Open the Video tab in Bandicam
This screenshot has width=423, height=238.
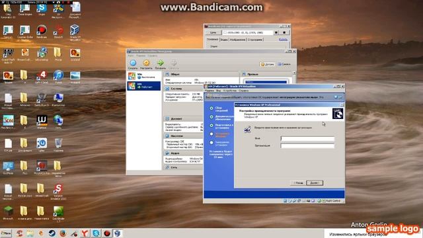(x=224, y=40)
